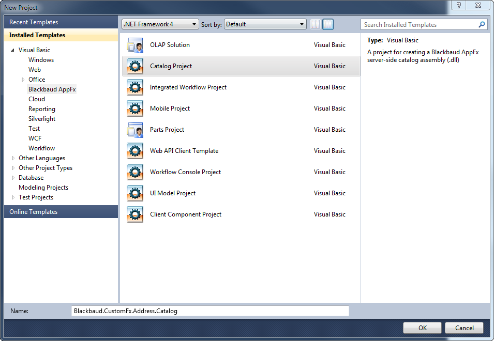Click the project Name input field

pyautogui.click(x=210, y=311)
